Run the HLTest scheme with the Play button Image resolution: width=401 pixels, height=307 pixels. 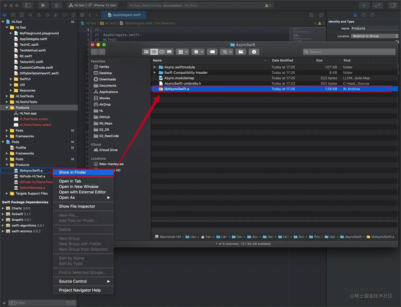(x=43, y=5)
